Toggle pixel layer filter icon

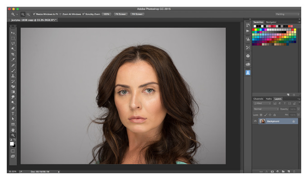pyautogui.click(x=275, y=103)
